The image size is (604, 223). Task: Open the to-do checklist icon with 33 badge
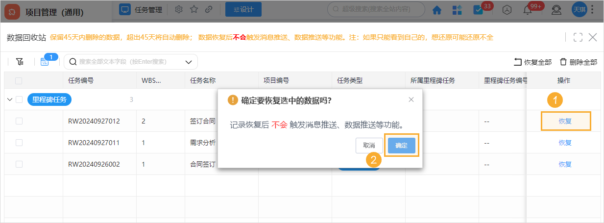click(x=478, y=9)
